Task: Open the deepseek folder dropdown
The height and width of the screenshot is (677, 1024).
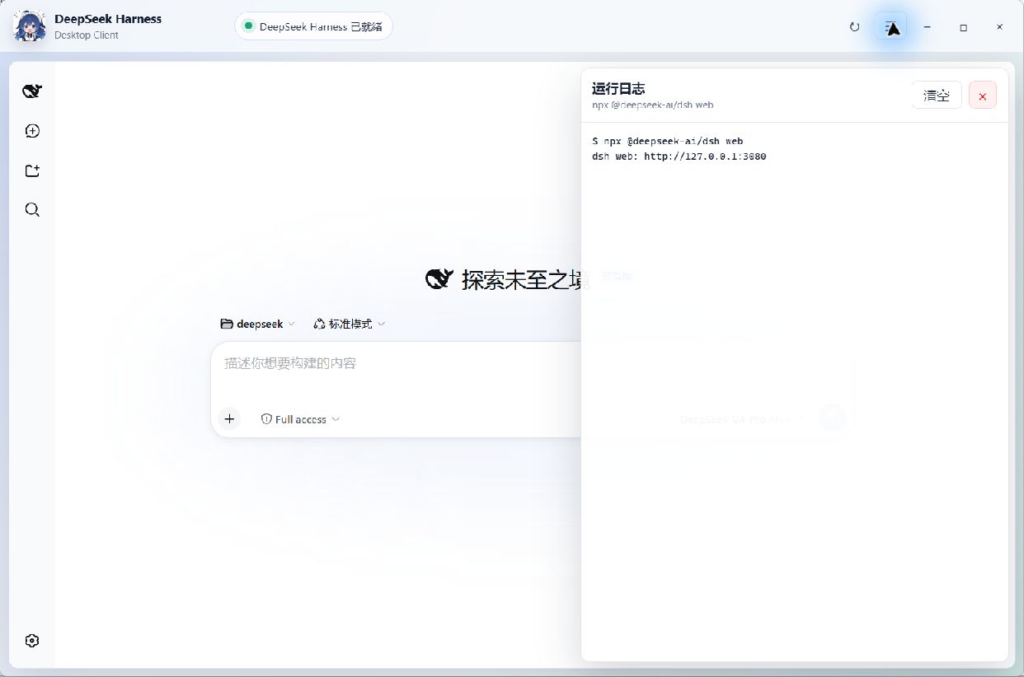Action: (257, 324)
